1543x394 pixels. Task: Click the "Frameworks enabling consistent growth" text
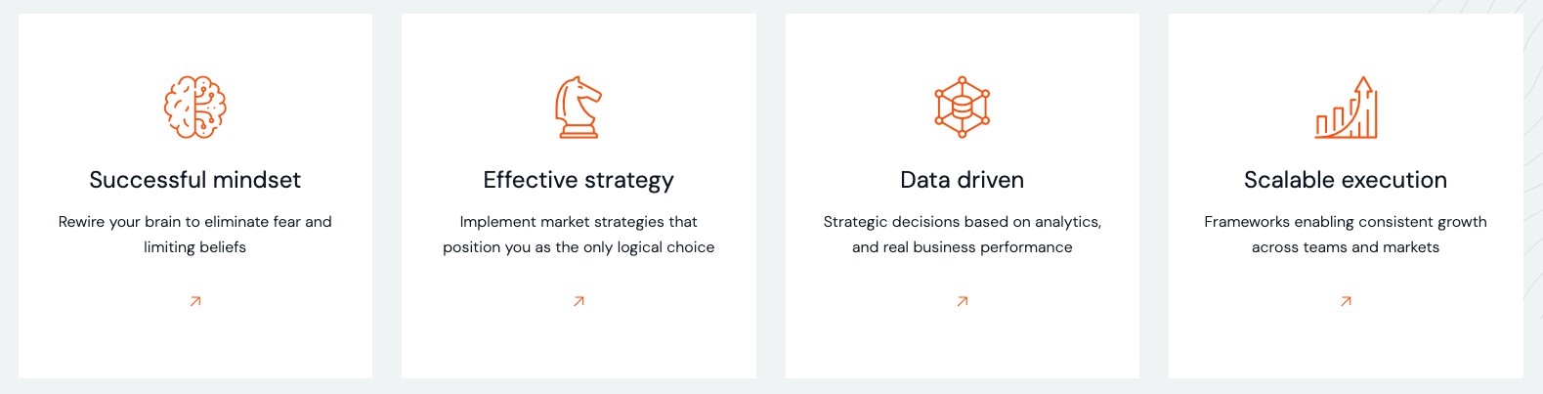(x=1346, y=222)
